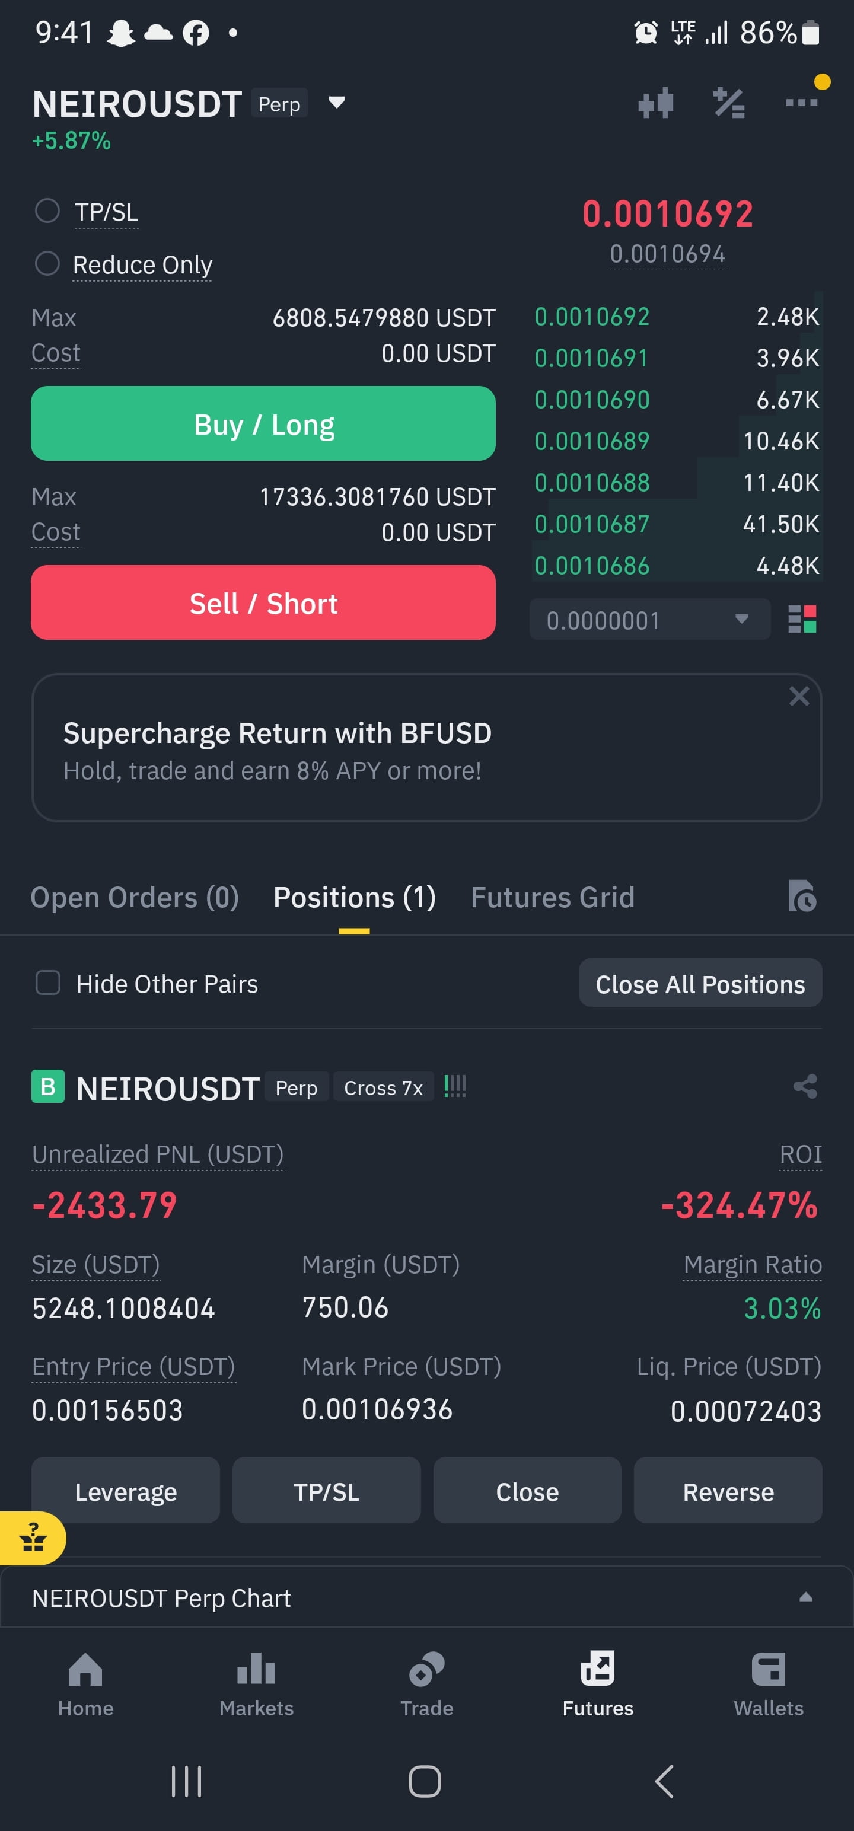Enable the Reduce Only option
This screenshot has width=854, height=1831.
47,263
